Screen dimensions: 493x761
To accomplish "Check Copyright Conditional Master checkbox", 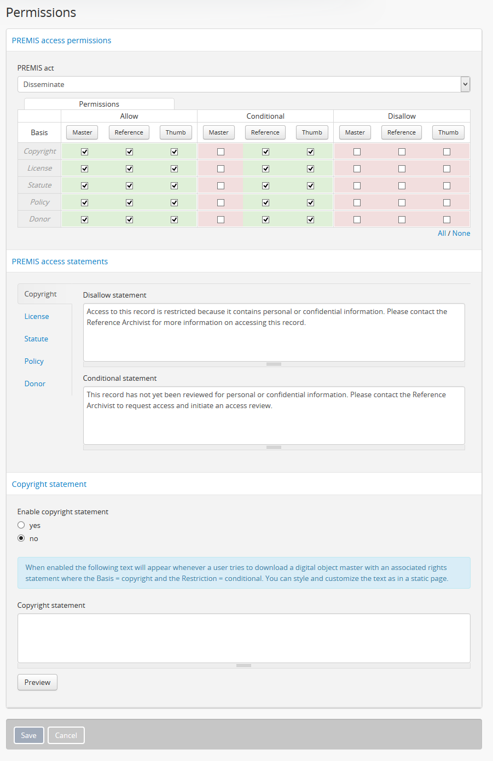I will (221, 152).
